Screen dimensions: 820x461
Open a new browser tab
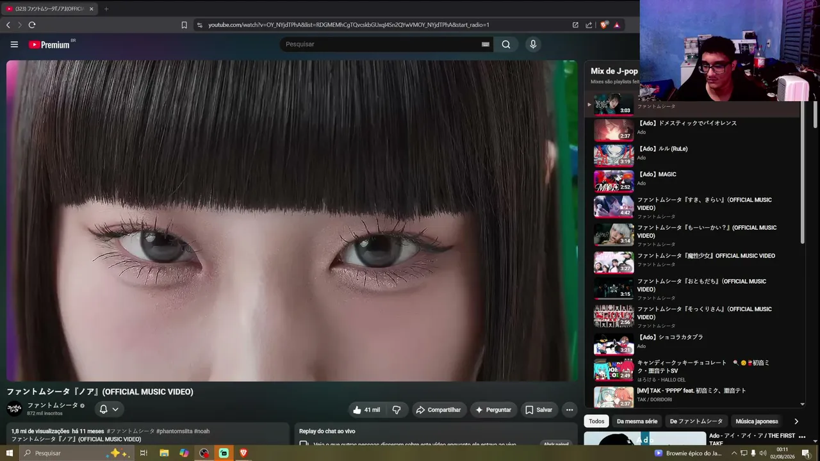coord(106,9)
